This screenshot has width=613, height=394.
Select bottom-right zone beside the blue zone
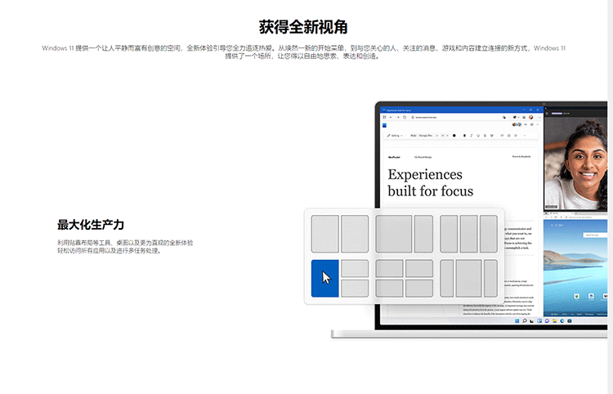coord(355,289)
